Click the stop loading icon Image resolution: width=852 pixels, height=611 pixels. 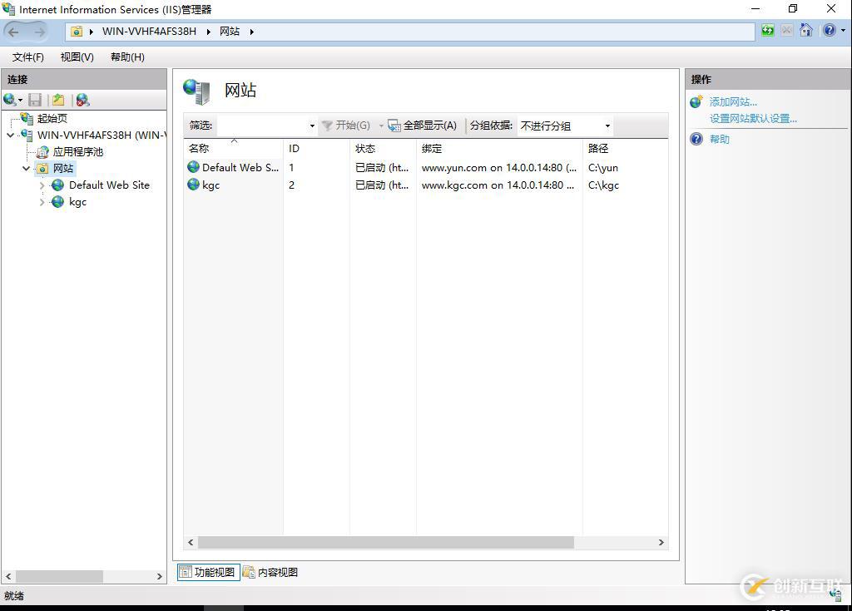pyautogui.click(x=786, y=31)
